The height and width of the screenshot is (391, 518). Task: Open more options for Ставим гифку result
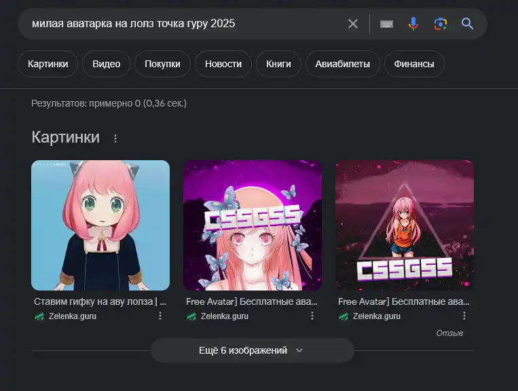coord(160,316)
